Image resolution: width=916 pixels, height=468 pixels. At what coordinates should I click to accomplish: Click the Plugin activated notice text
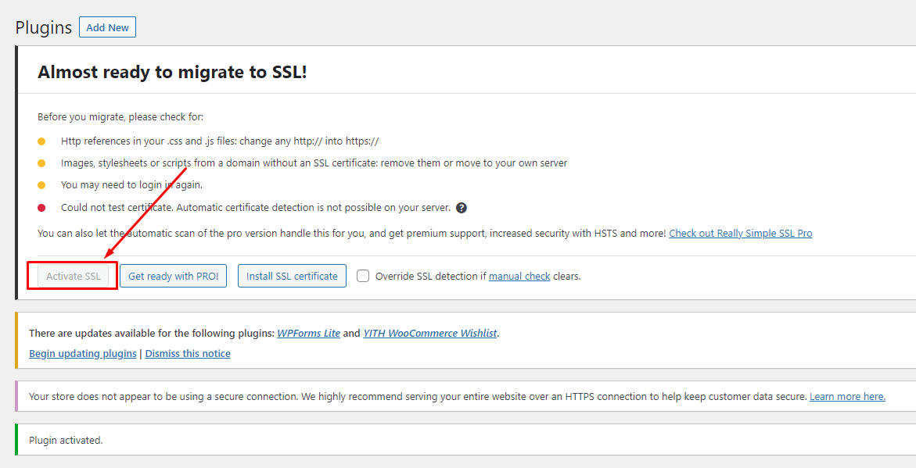pos(66,440)
